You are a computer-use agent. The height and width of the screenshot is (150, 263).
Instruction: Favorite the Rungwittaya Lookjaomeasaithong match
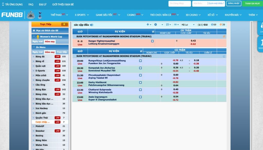[140, 61]
